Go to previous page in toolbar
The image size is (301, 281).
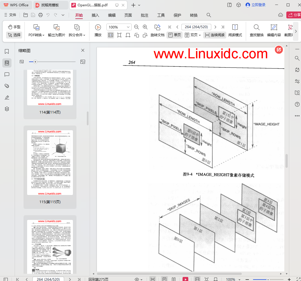[177, 27]
